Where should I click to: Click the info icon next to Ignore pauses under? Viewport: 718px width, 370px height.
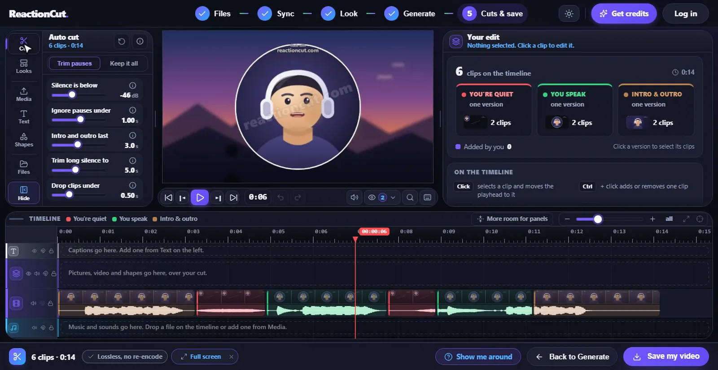click(x=133, y=110)
